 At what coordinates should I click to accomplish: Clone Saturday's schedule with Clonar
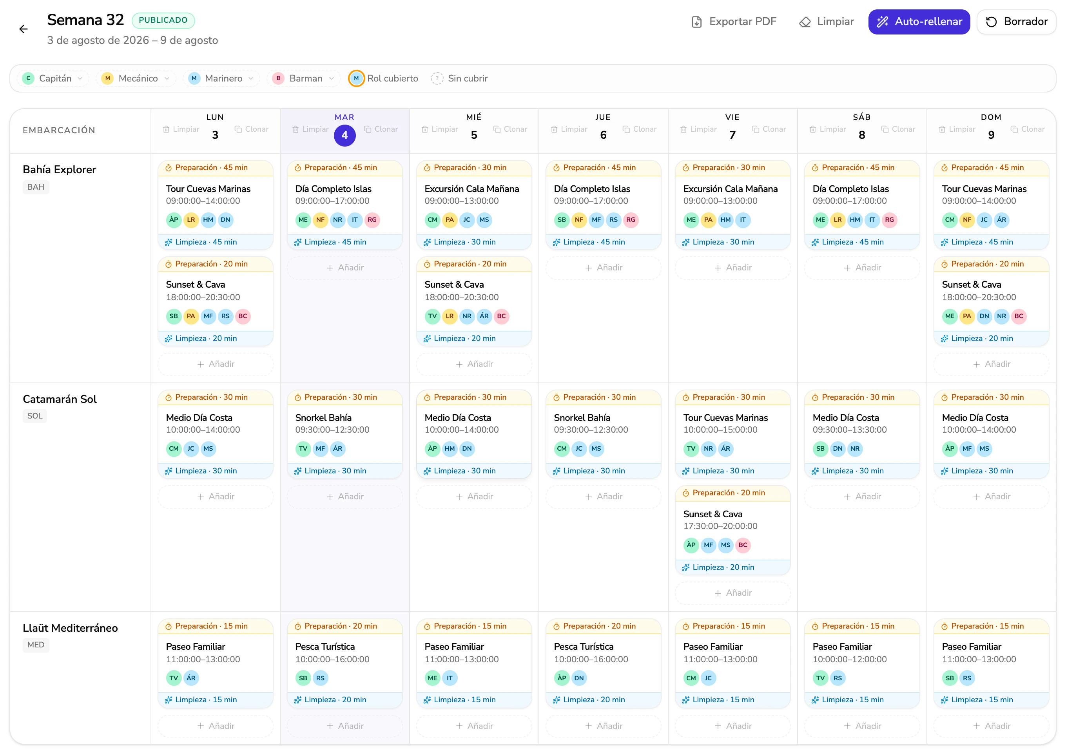coord(898,130)
